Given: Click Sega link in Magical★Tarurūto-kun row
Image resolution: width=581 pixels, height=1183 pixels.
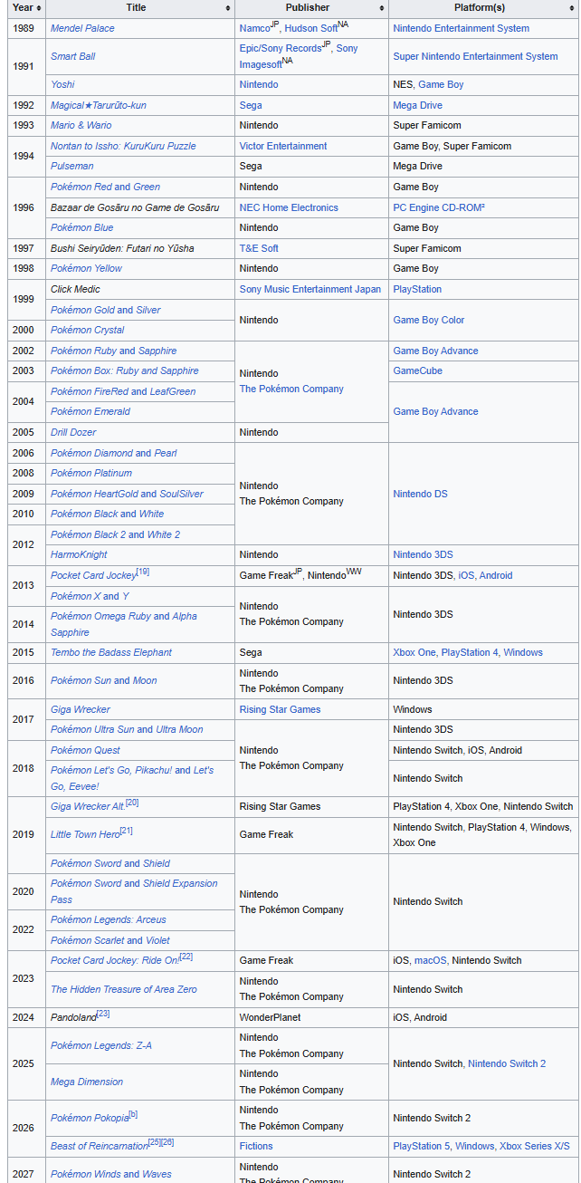Looking at the screenshot, I should point(251,105).
